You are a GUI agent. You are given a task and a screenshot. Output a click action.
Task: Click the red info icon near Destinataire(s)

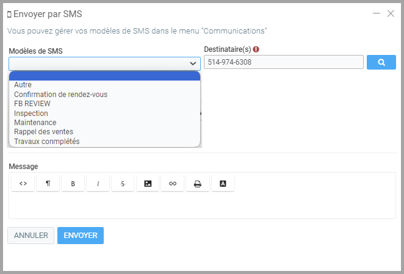pyautogui.click(x=256, y=51)
